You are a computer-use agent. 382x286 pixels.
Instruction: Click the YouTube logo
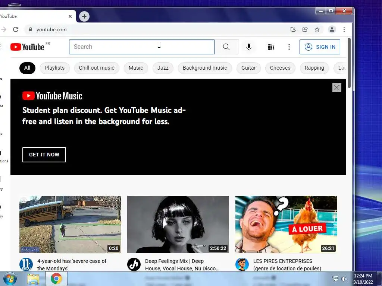click(x=27, y=47)
